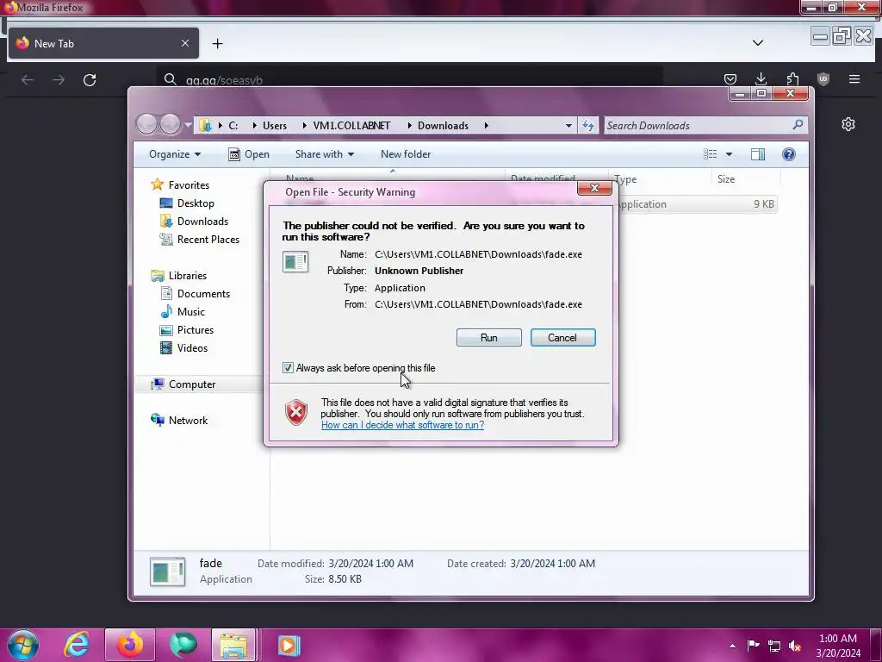Click Open in the Explorer toolbar

[x=249, y=154]
